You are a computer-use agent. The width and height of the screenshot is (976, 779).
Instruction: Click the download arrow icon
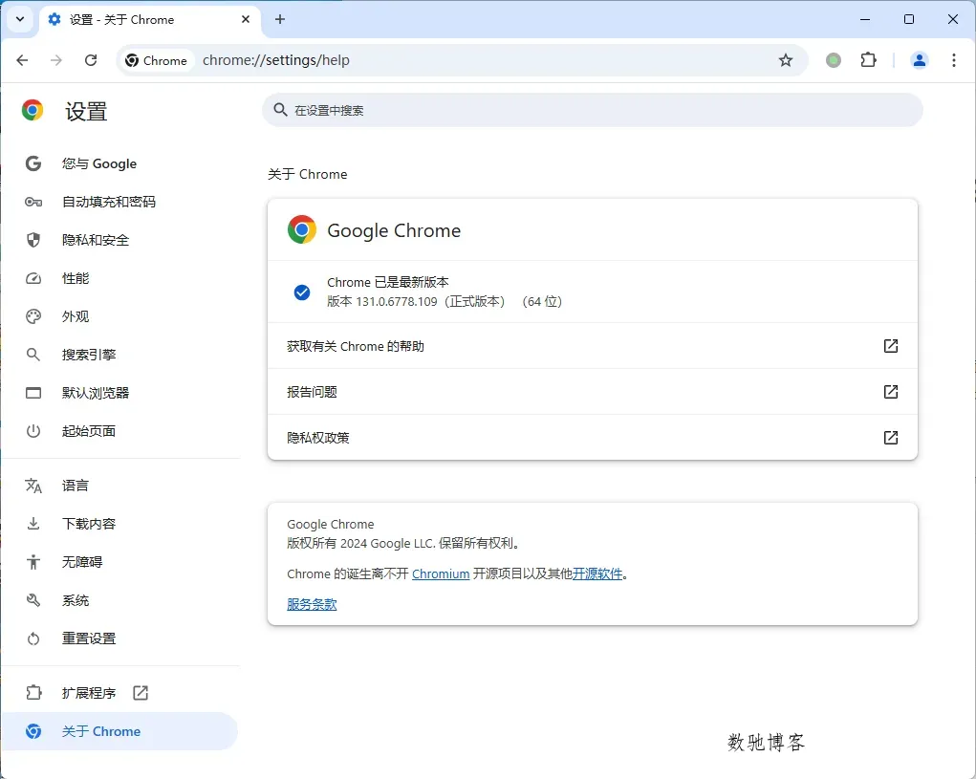(x=33, y=523)
